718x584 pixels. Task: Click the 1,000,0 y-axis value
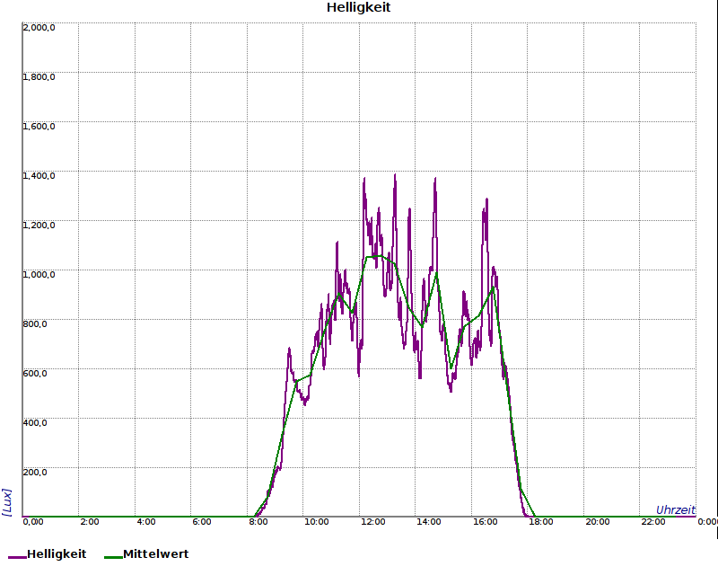(x=39, y=275)
